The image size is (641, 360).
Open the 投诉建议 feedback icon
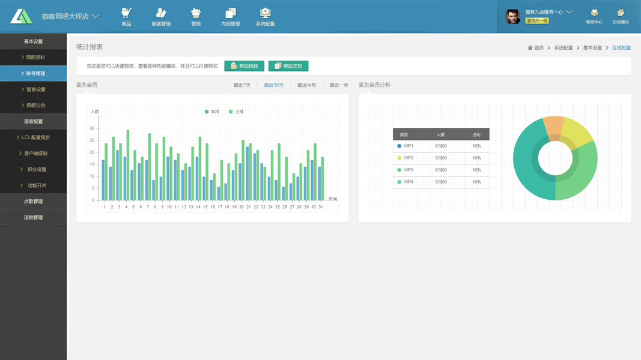pos(621,13)
